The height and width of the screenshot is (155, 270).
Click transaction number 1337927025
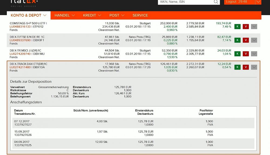coord(23,145)
